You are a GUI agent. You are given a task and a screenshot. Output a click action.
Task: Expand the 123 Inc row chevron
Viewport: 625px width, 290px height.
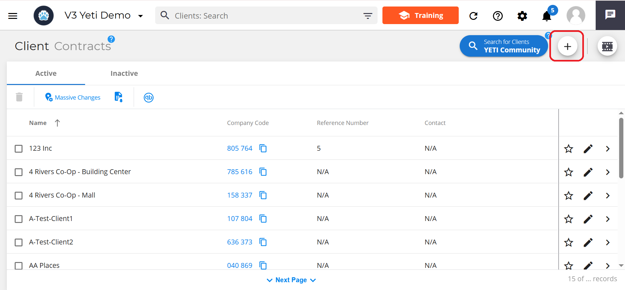point(608,149)
